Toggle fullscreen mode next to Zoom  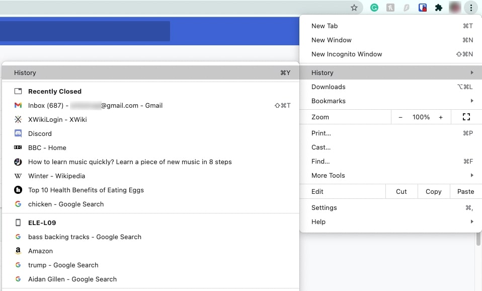click(x=466, y=117)
